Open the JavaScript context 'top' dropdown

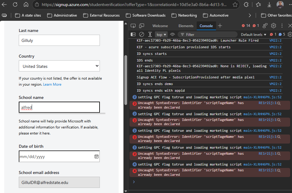161,34
